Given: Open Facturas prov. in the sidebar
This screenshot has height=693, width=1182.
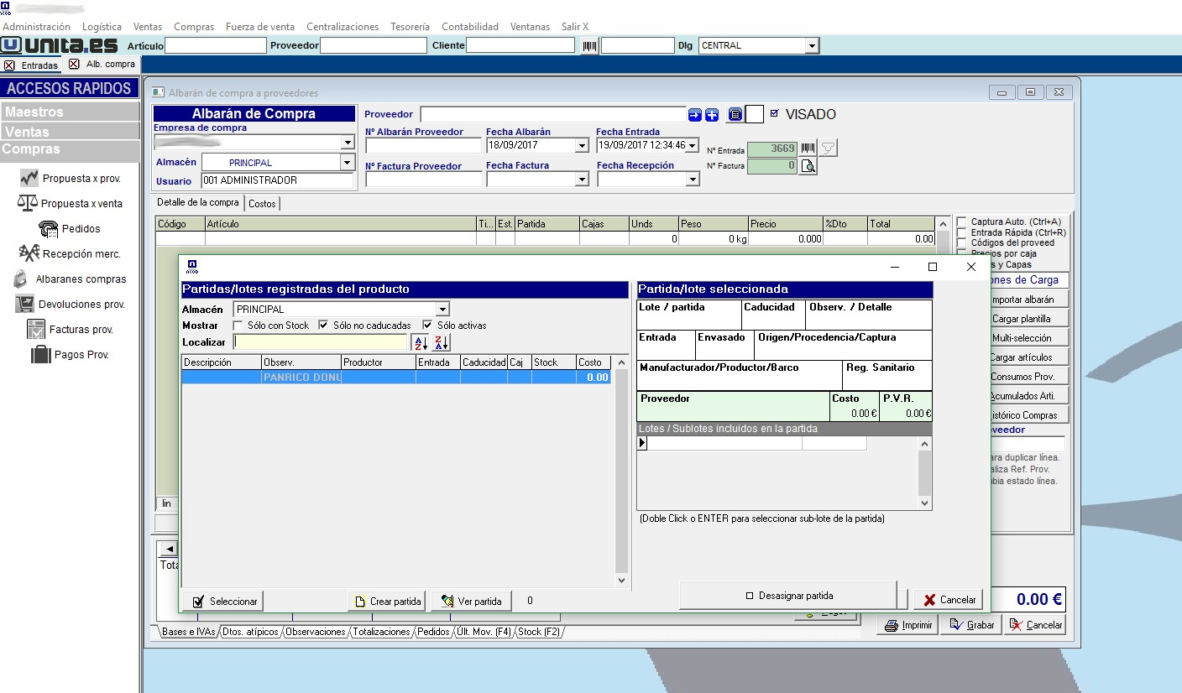Looking at the screenshot, I should pos(71,329).
